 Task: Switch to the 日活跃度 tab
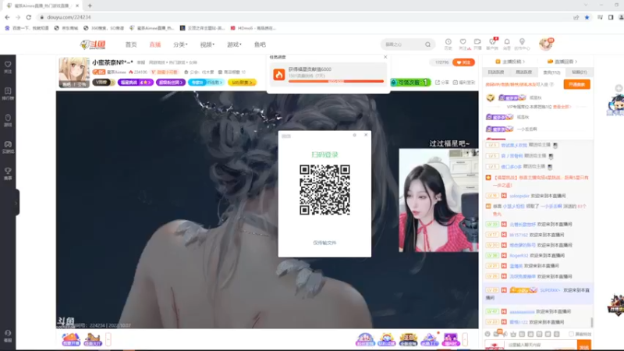click(x=496, y=72)
